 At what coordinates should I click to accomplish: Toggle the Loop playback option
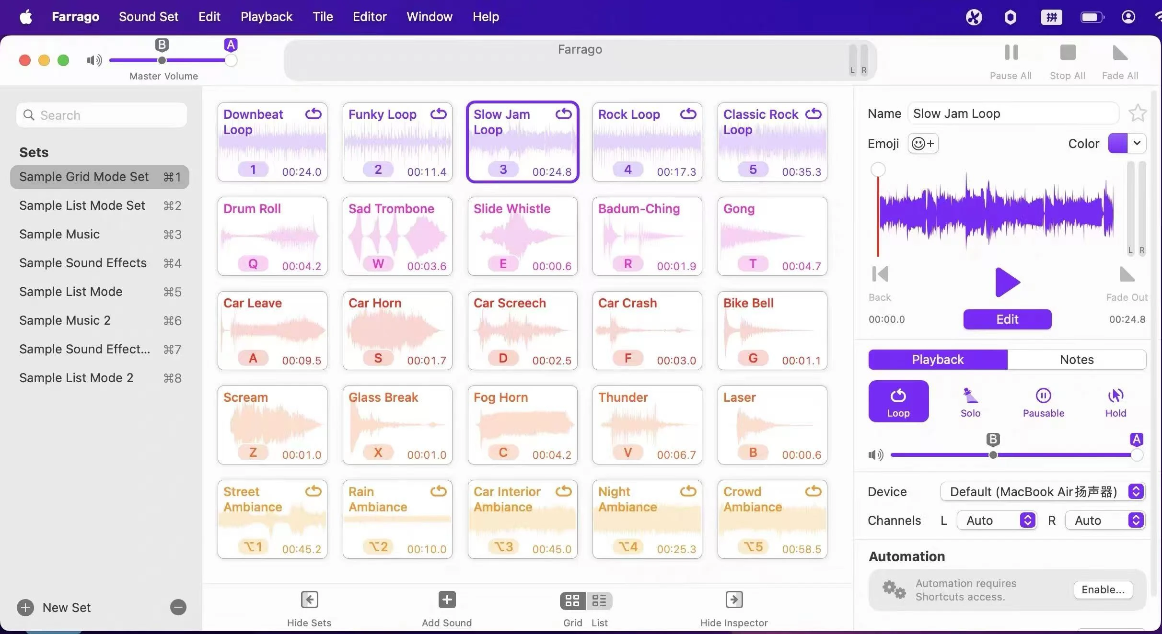(898, 401)
